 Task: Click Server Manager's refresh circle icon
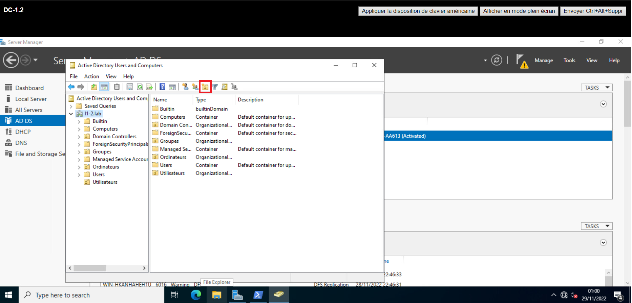tap(497, 60)
